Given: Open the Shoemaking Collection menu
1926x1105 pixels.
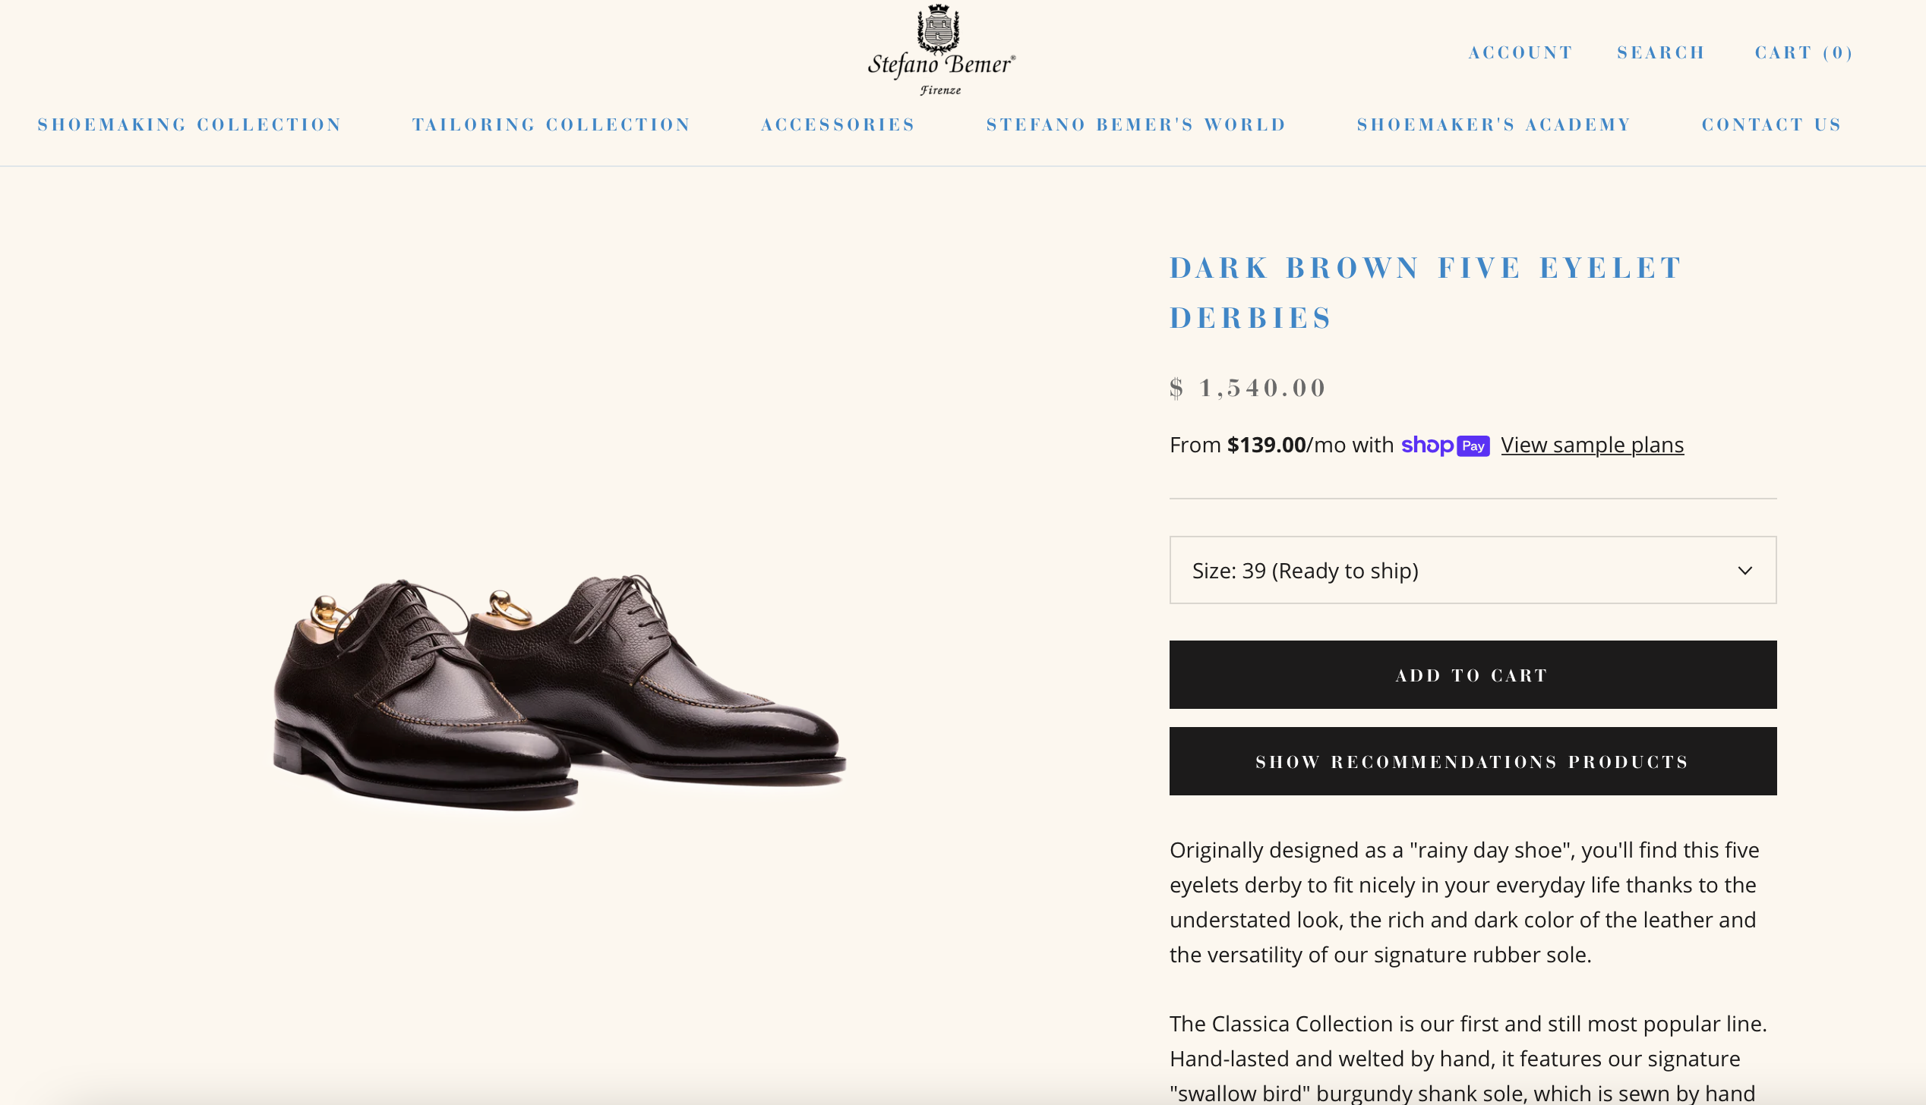Looking at the screenshot, I should [188, 124].
